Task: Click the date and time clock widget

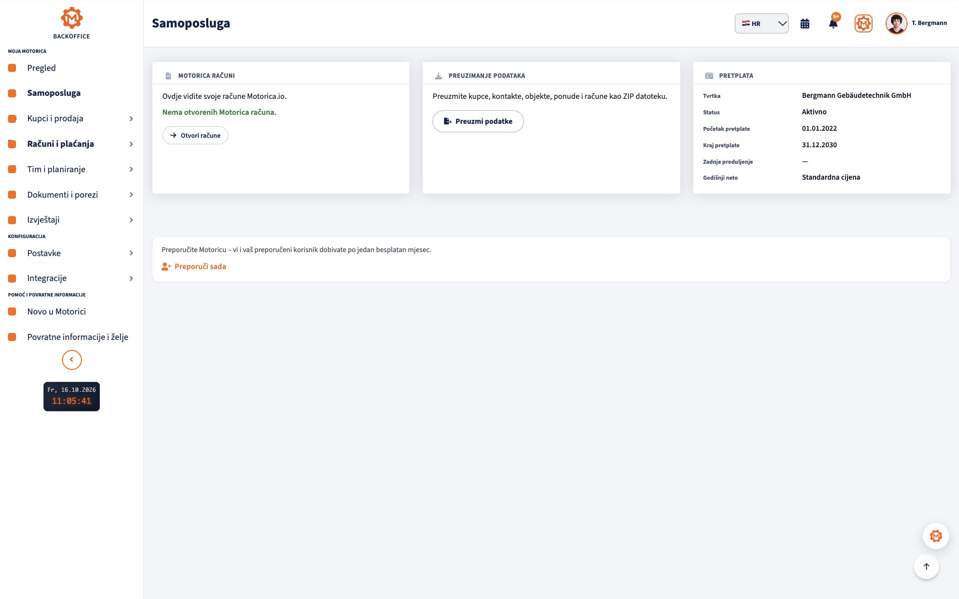Action: click(x=71, y=396)
